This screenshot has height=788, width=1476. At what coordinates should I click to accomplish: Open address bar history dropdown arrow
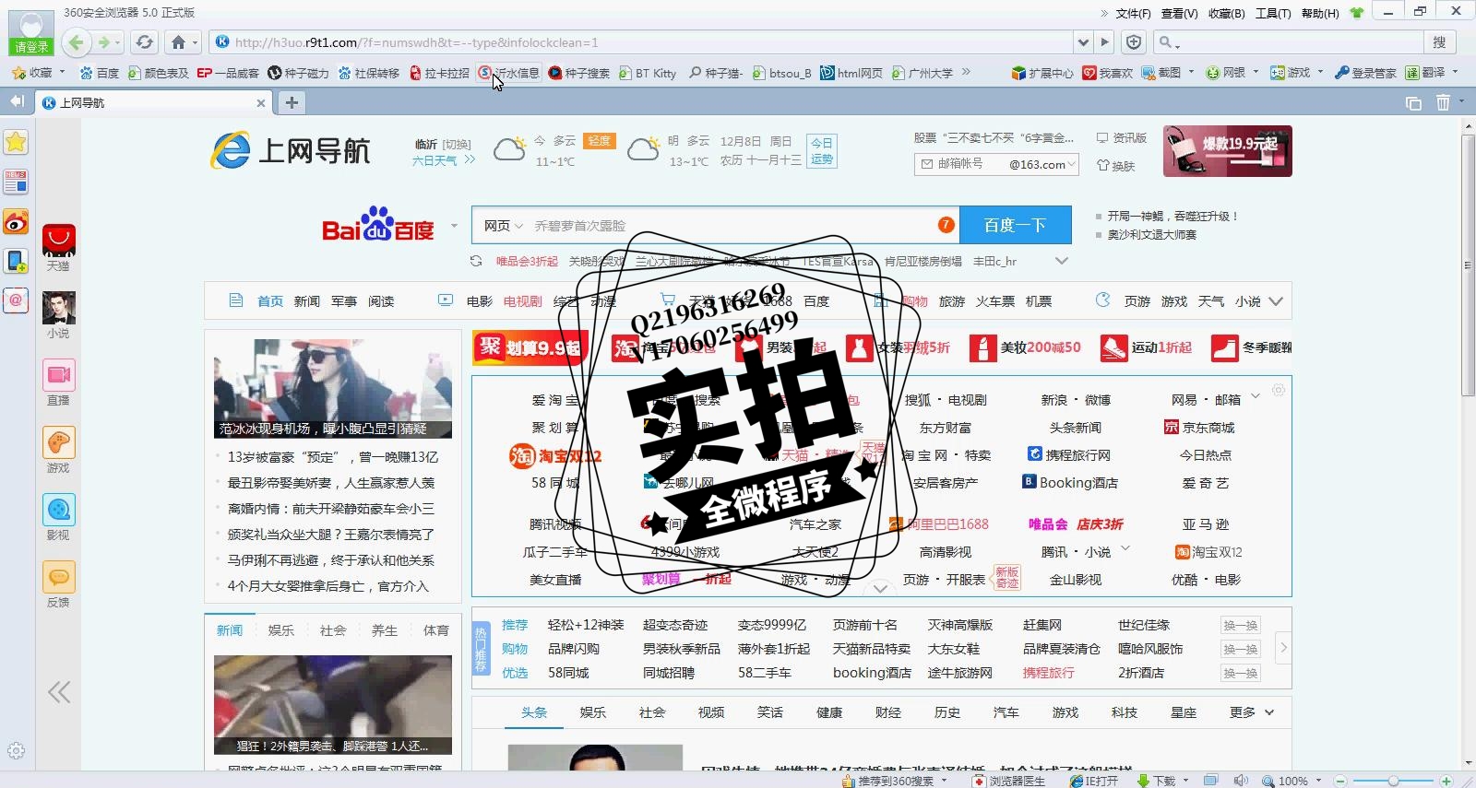[x=1083, y=42]
